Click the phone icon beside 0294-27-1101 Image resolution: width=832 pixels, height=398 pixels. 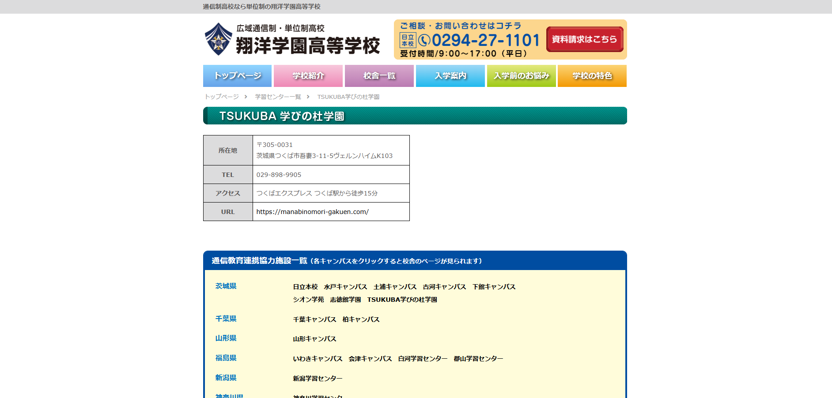tap(424, 41)
